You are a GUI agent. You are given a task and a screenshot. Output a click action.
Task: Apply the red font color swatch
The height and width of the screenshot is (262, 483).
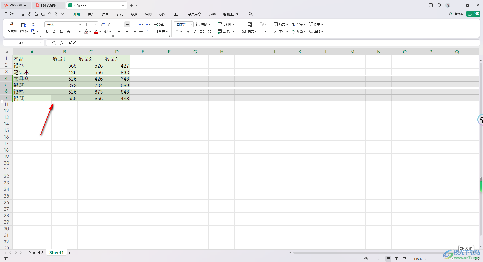tap(96, 31)
